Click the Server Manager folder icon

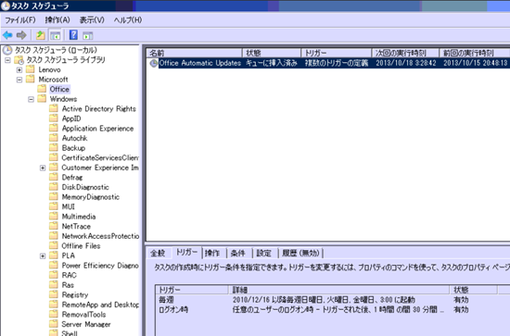[54, 324]
